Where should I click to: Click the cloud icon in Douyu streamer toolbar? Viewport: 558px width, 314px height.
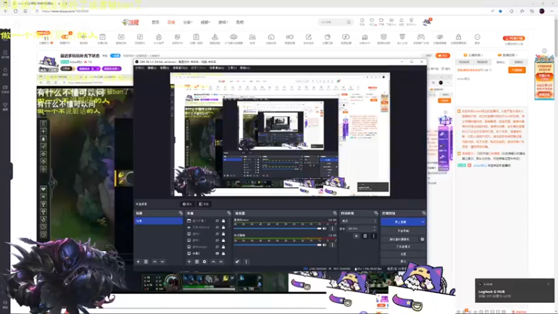pos(234,38)
